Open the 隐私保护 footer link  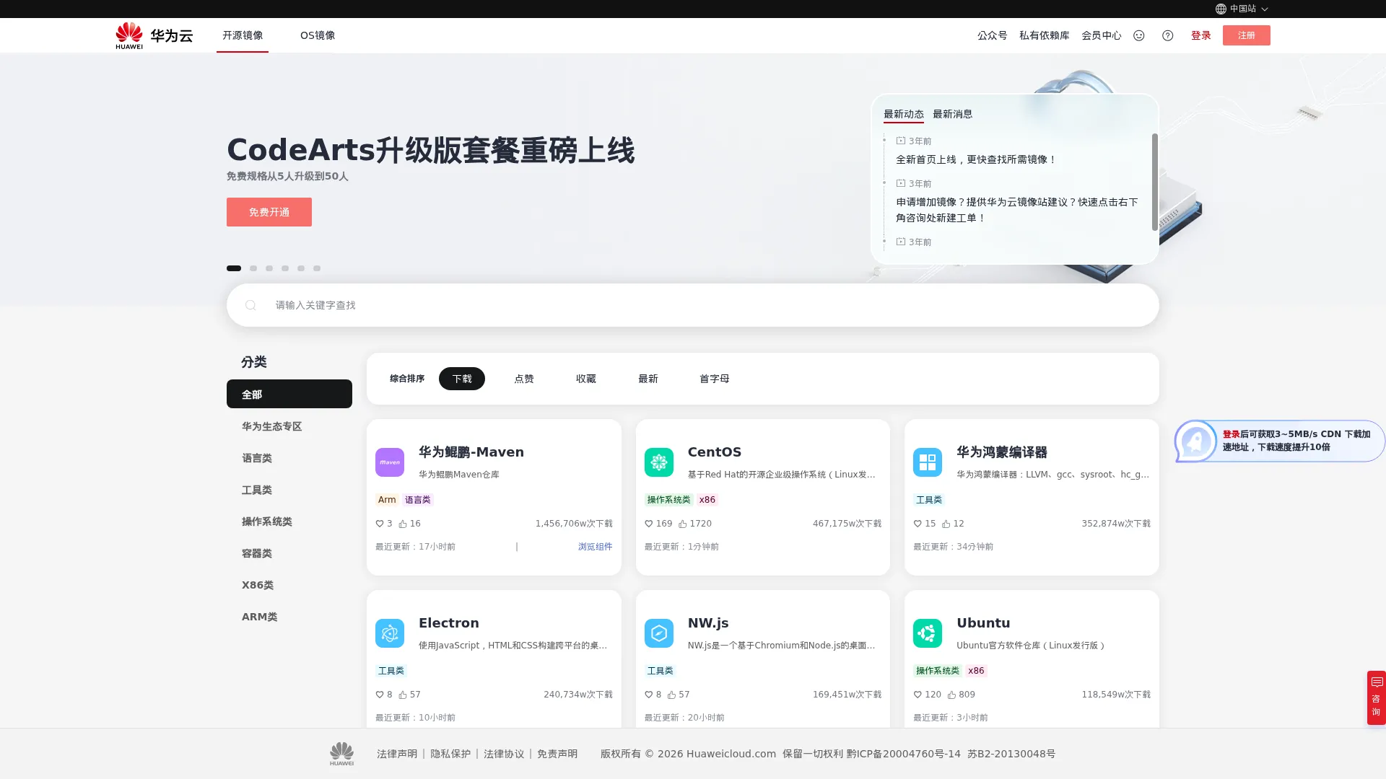pos(450,754)
